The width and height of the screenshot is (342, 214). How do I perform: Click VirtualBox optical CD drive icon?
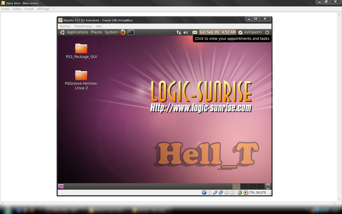coord(210,193)
